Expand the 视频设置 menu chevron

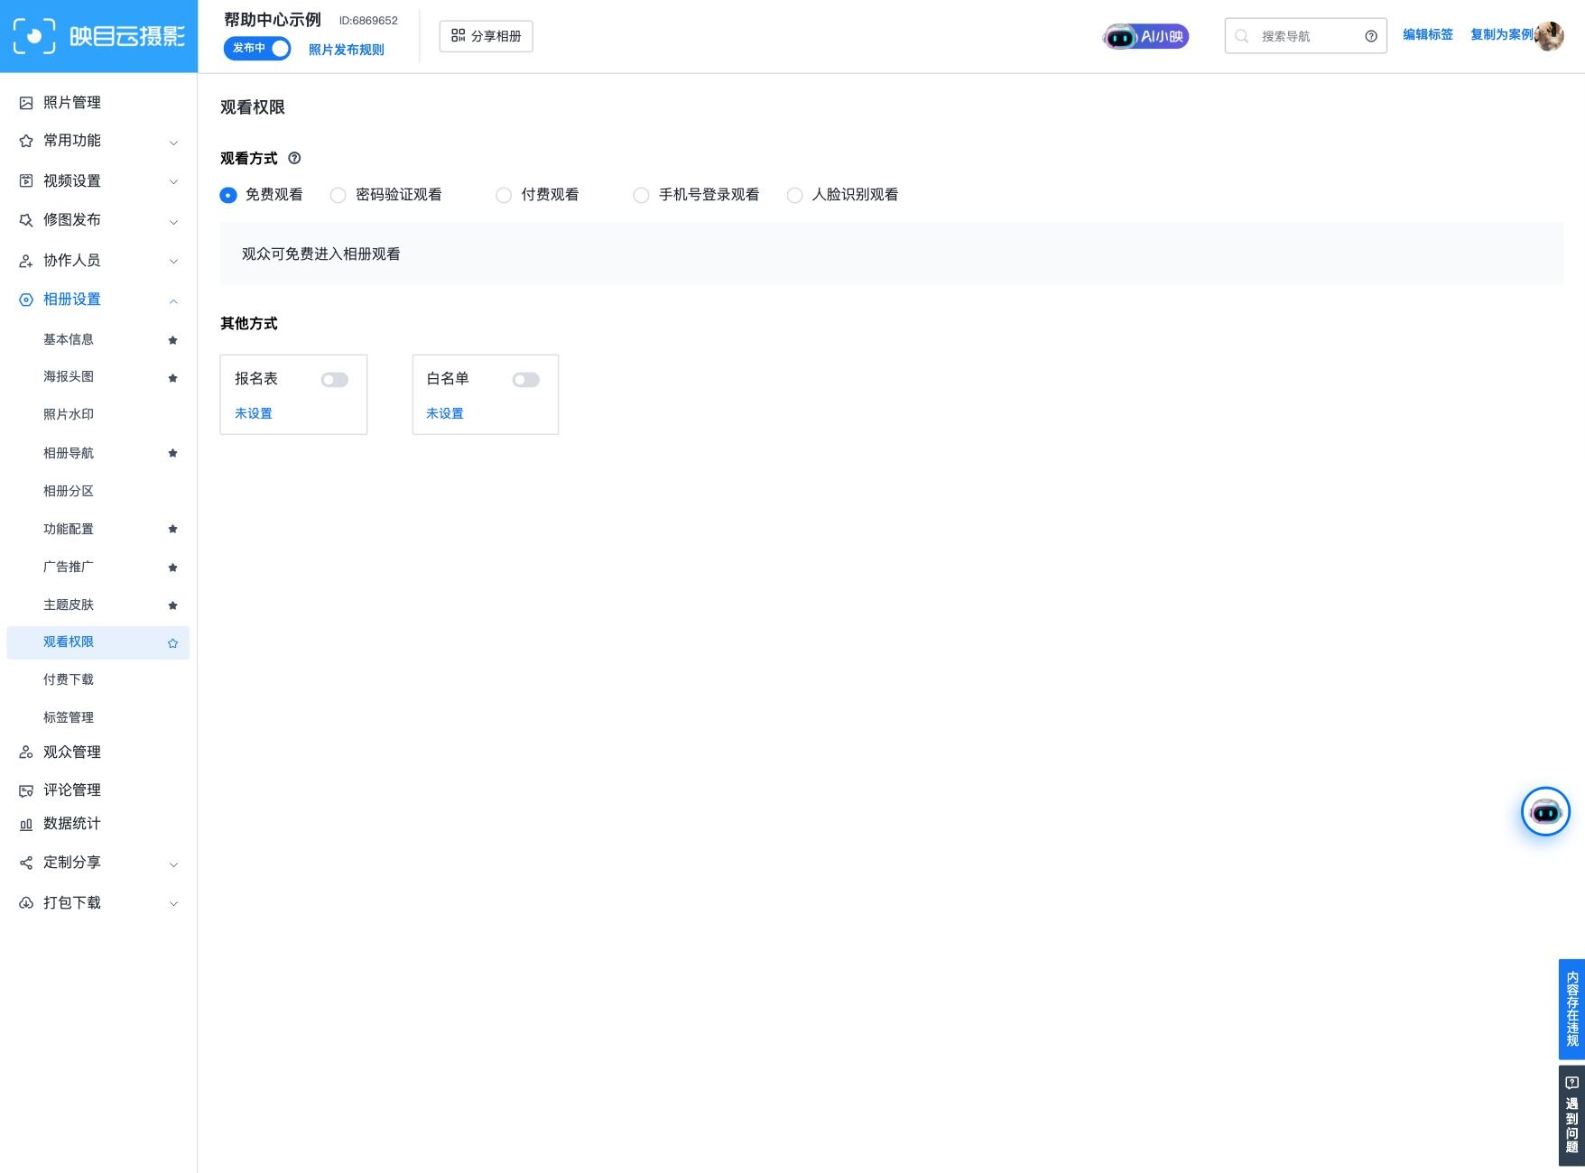click(x=174, y=182)
